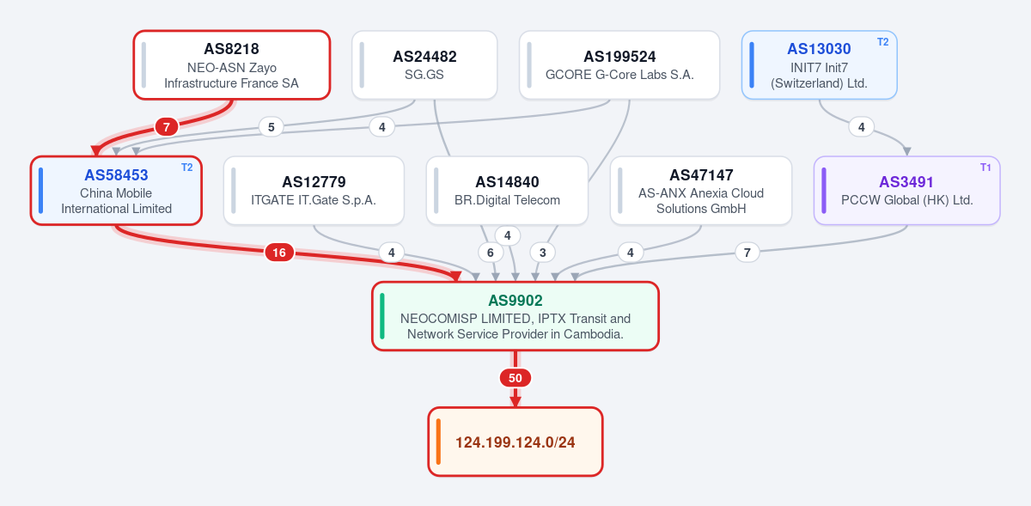Click the gray 7 badge below AS3491
Screen dimensions: 1031x506
click(747, 253)
